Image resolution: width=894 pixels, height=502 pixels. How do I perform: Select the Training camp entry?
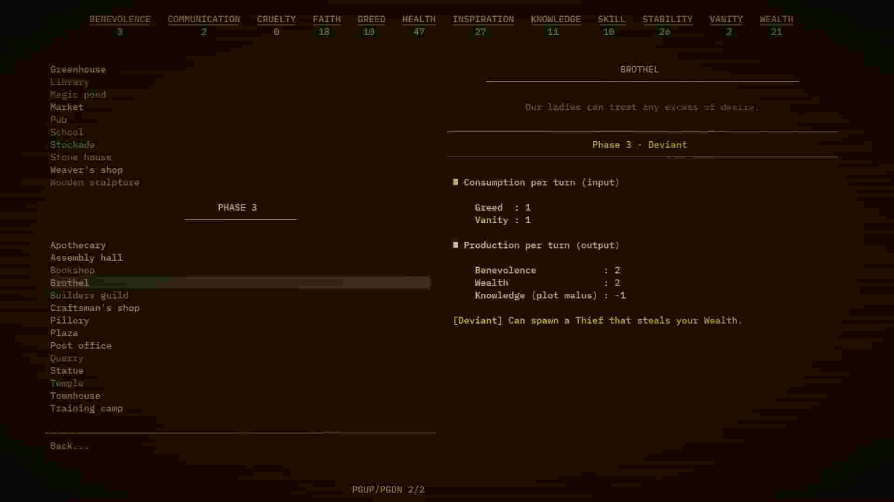[x=86, y=408]
